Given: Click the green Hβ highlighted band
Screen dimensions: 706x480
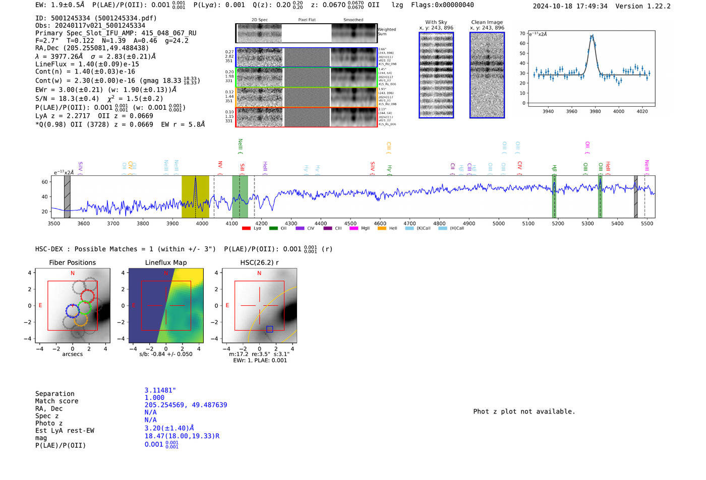Looking at the screenshot, I should (x=554, y=197).
